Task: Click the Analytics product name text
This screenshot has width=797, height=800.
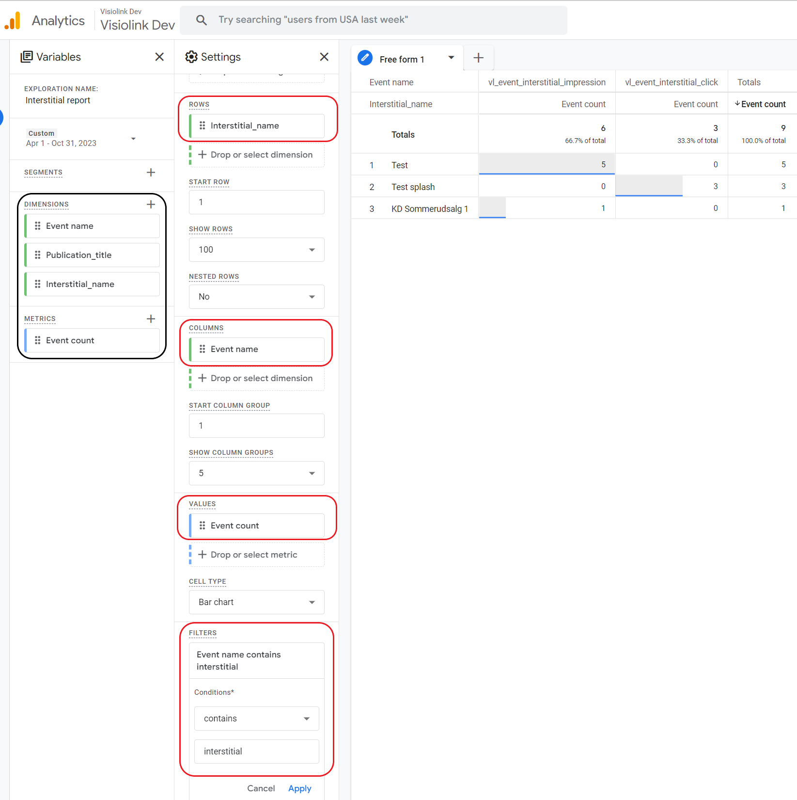Action: coord(58,20)
